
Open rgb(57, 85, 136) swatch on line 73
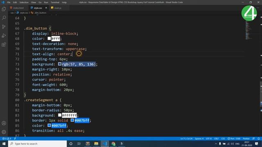60,64
